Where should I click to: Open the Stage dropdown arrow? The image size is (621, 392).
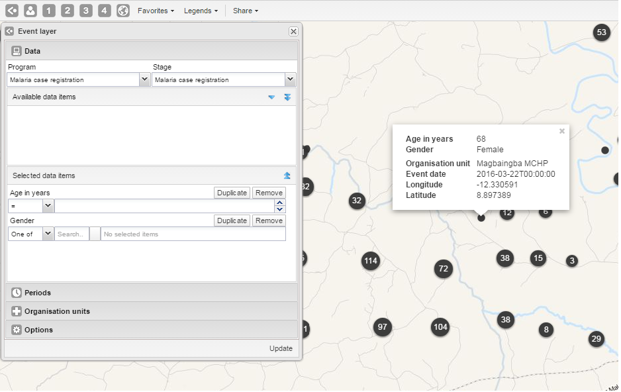[x=290, y=79]
